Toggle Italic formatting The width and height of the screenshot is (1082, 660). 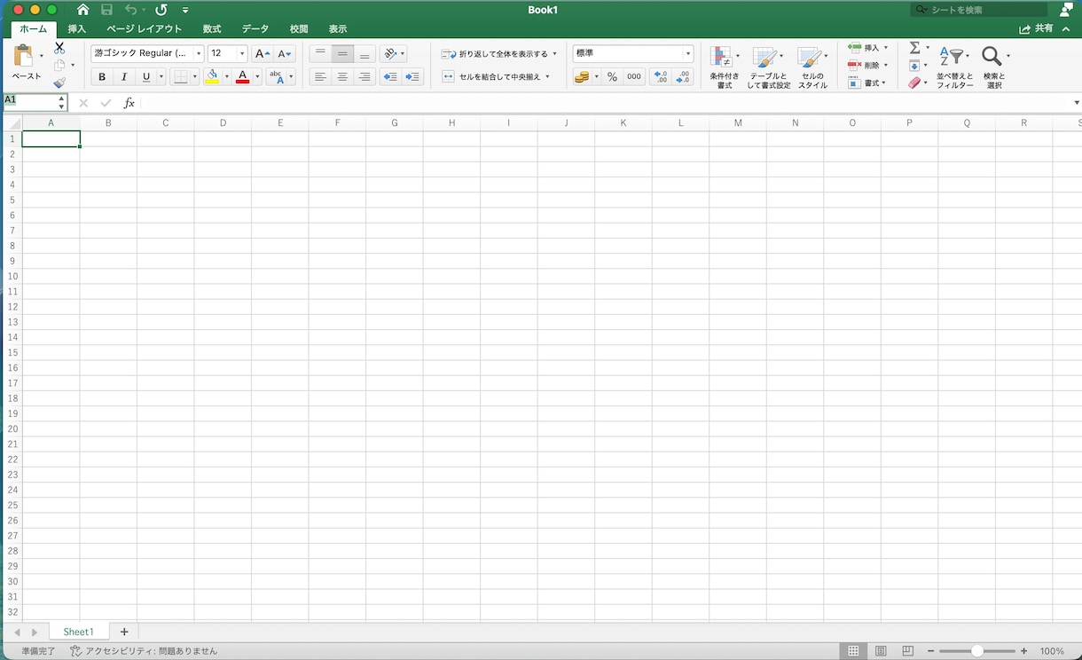click(124, 77)
